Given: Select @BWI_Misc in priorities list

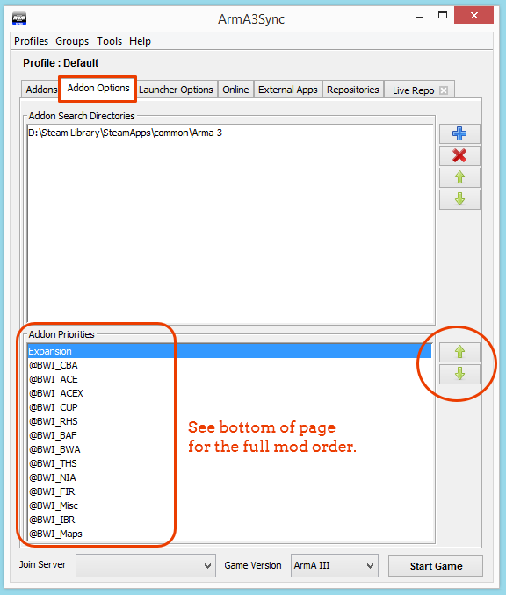Looking at the screenshot, I should coord(229,505).
